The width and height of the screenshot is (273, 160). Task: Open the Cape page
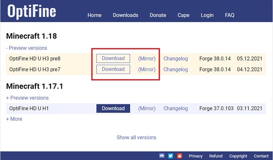183,15
